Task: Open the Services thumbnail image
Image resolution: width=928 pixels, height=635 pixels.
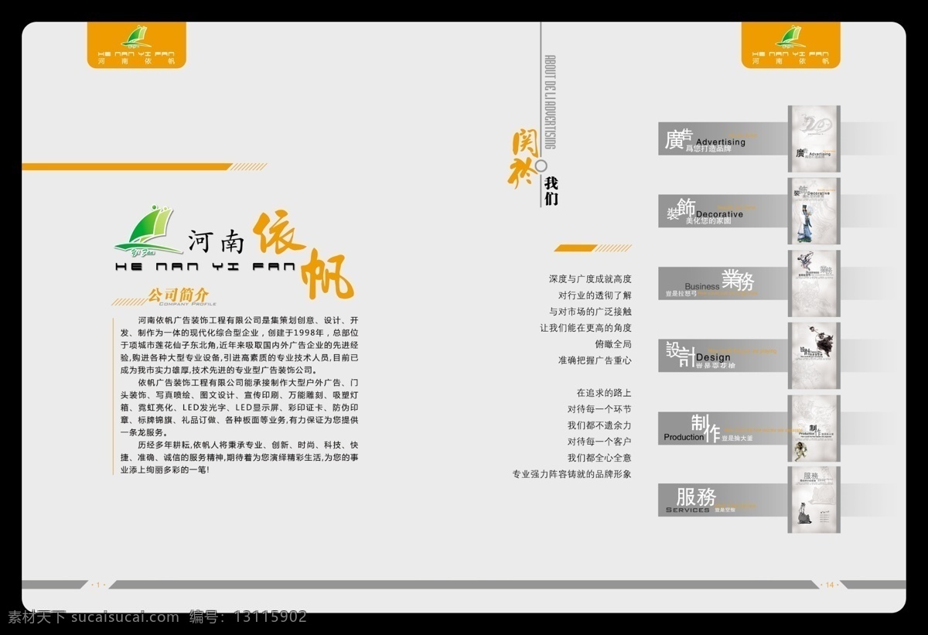Action: click(x=814, y=500)
